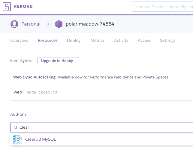
Task: Click the Upgrade to Hobby button
Action: tap(58, 61)
